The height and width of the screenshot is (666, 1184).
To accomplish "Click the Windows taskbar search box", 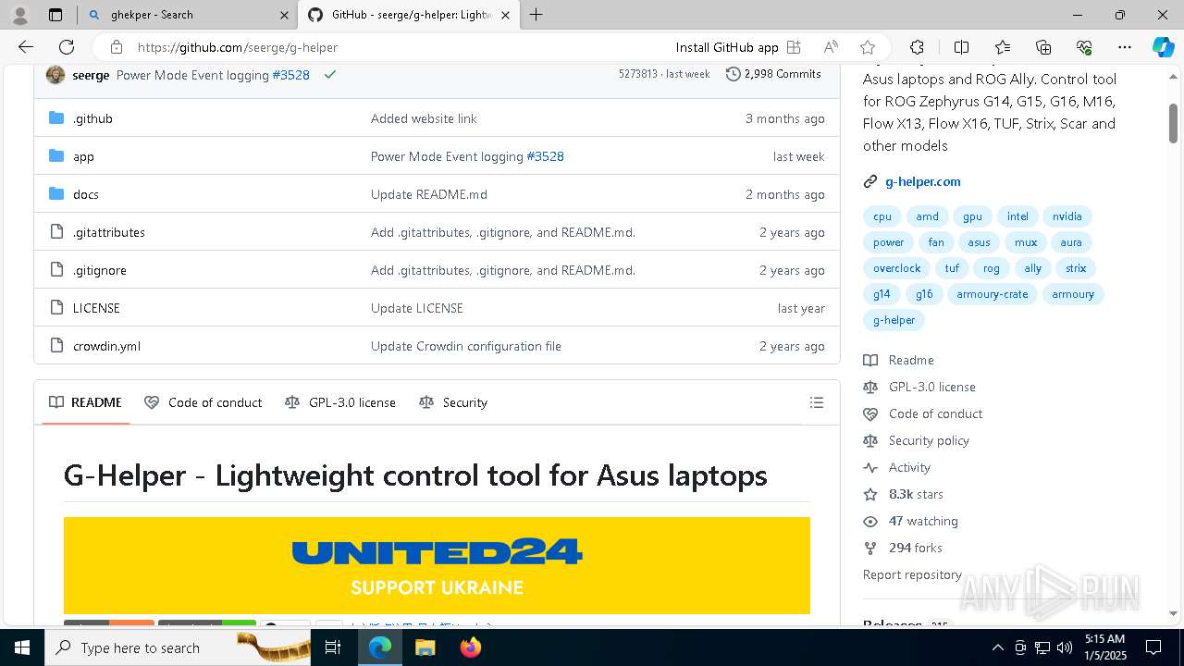I will tap(176, 647).
